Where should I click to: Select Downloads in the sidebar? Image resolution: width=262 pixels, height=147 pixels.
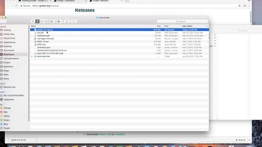(14, 54)
